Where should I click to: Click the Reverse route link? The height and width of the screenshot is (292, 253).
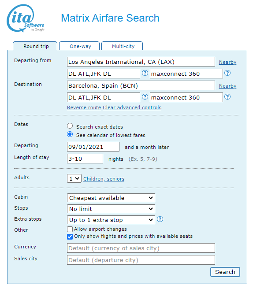pyautogui.click(x=84, y=107)
